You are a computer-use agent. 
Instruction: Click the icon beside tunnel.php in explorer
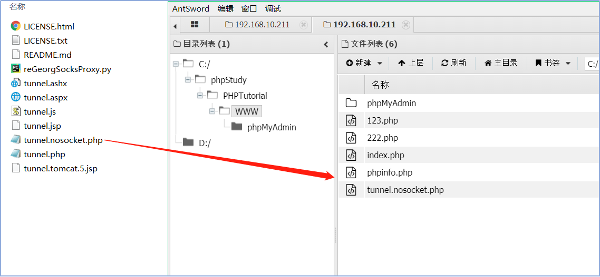tap(16, 154)
